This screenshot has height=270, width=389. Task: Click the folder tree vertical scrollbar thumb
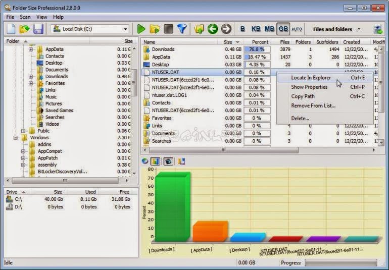134,83
